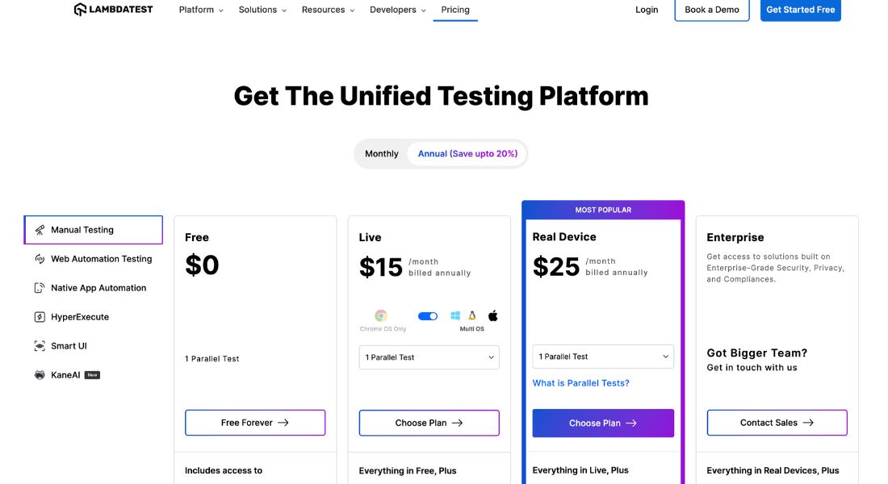The width and height of the screenshot is (888, 484).
Task: Open Real Device Parallel Test dropdown
Action: coord(603,357)
